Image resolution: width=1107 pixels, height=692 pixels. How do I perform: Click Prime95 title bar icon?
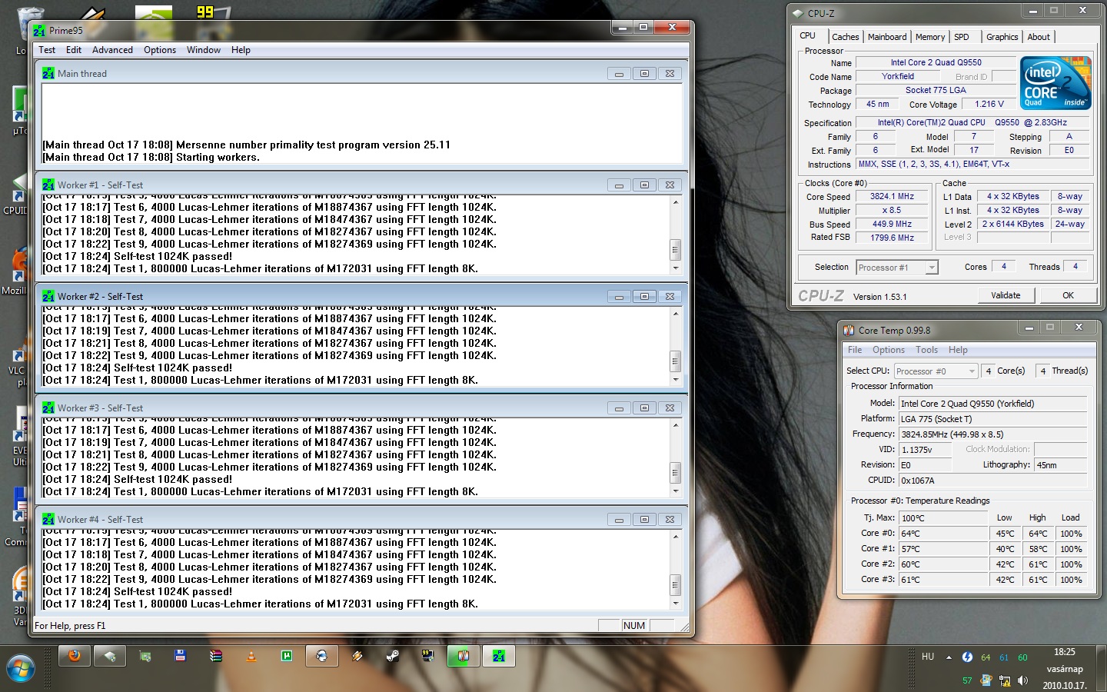pyautogui.click(x=39, y=31)
